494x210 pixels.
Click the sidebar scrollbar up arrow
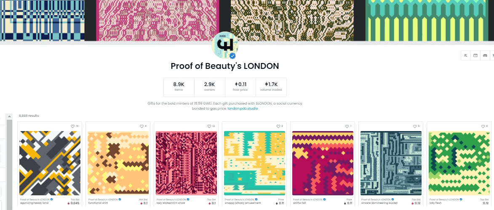pyautogui.click(x=9, y=116)
